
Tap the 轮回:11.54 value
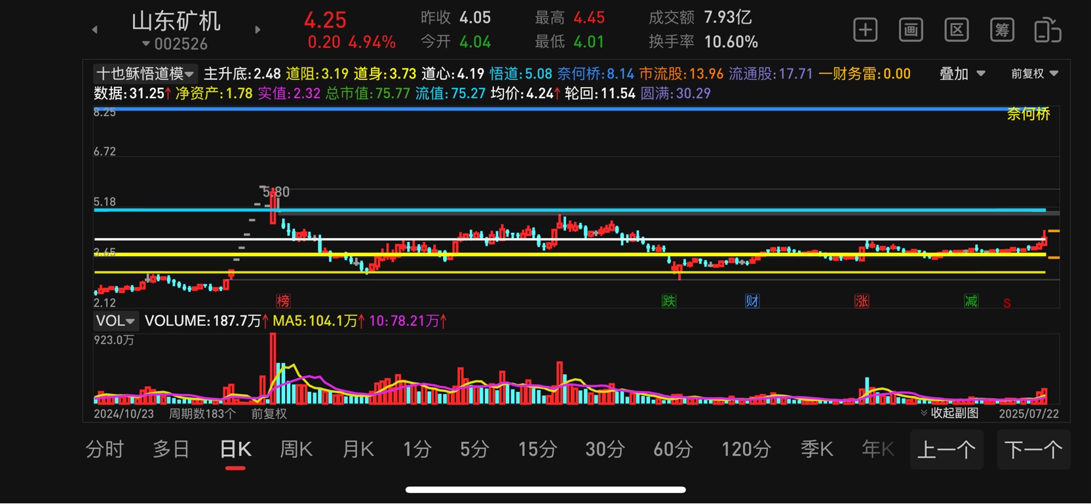600,94
